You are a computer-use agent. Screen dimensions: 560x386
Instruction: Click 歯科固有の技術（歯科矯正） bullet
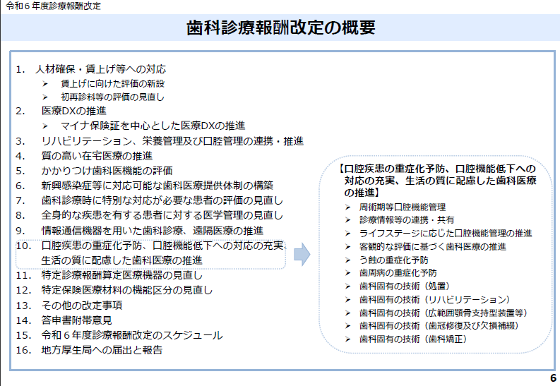click(412, 339)
